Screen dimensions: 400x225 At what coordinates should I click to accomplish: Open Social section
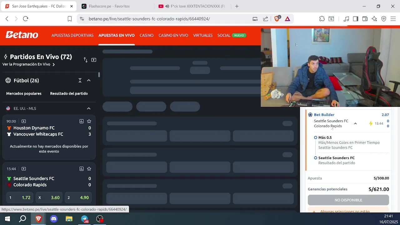pos(224,35)
